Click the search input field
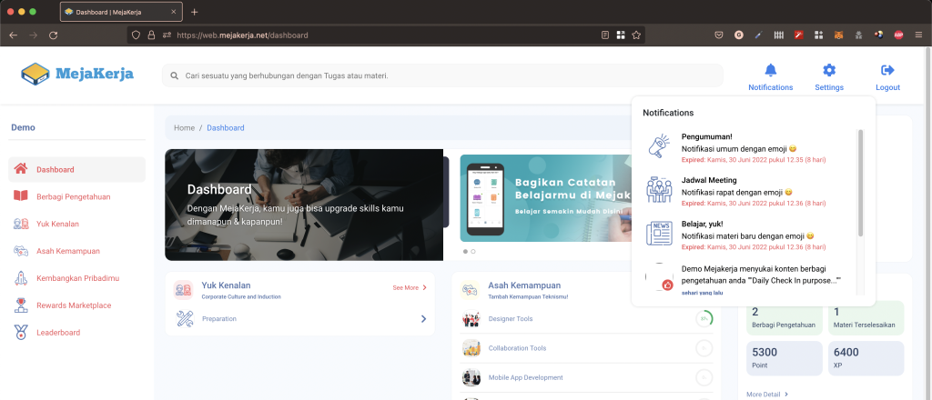 pos(443,76)
